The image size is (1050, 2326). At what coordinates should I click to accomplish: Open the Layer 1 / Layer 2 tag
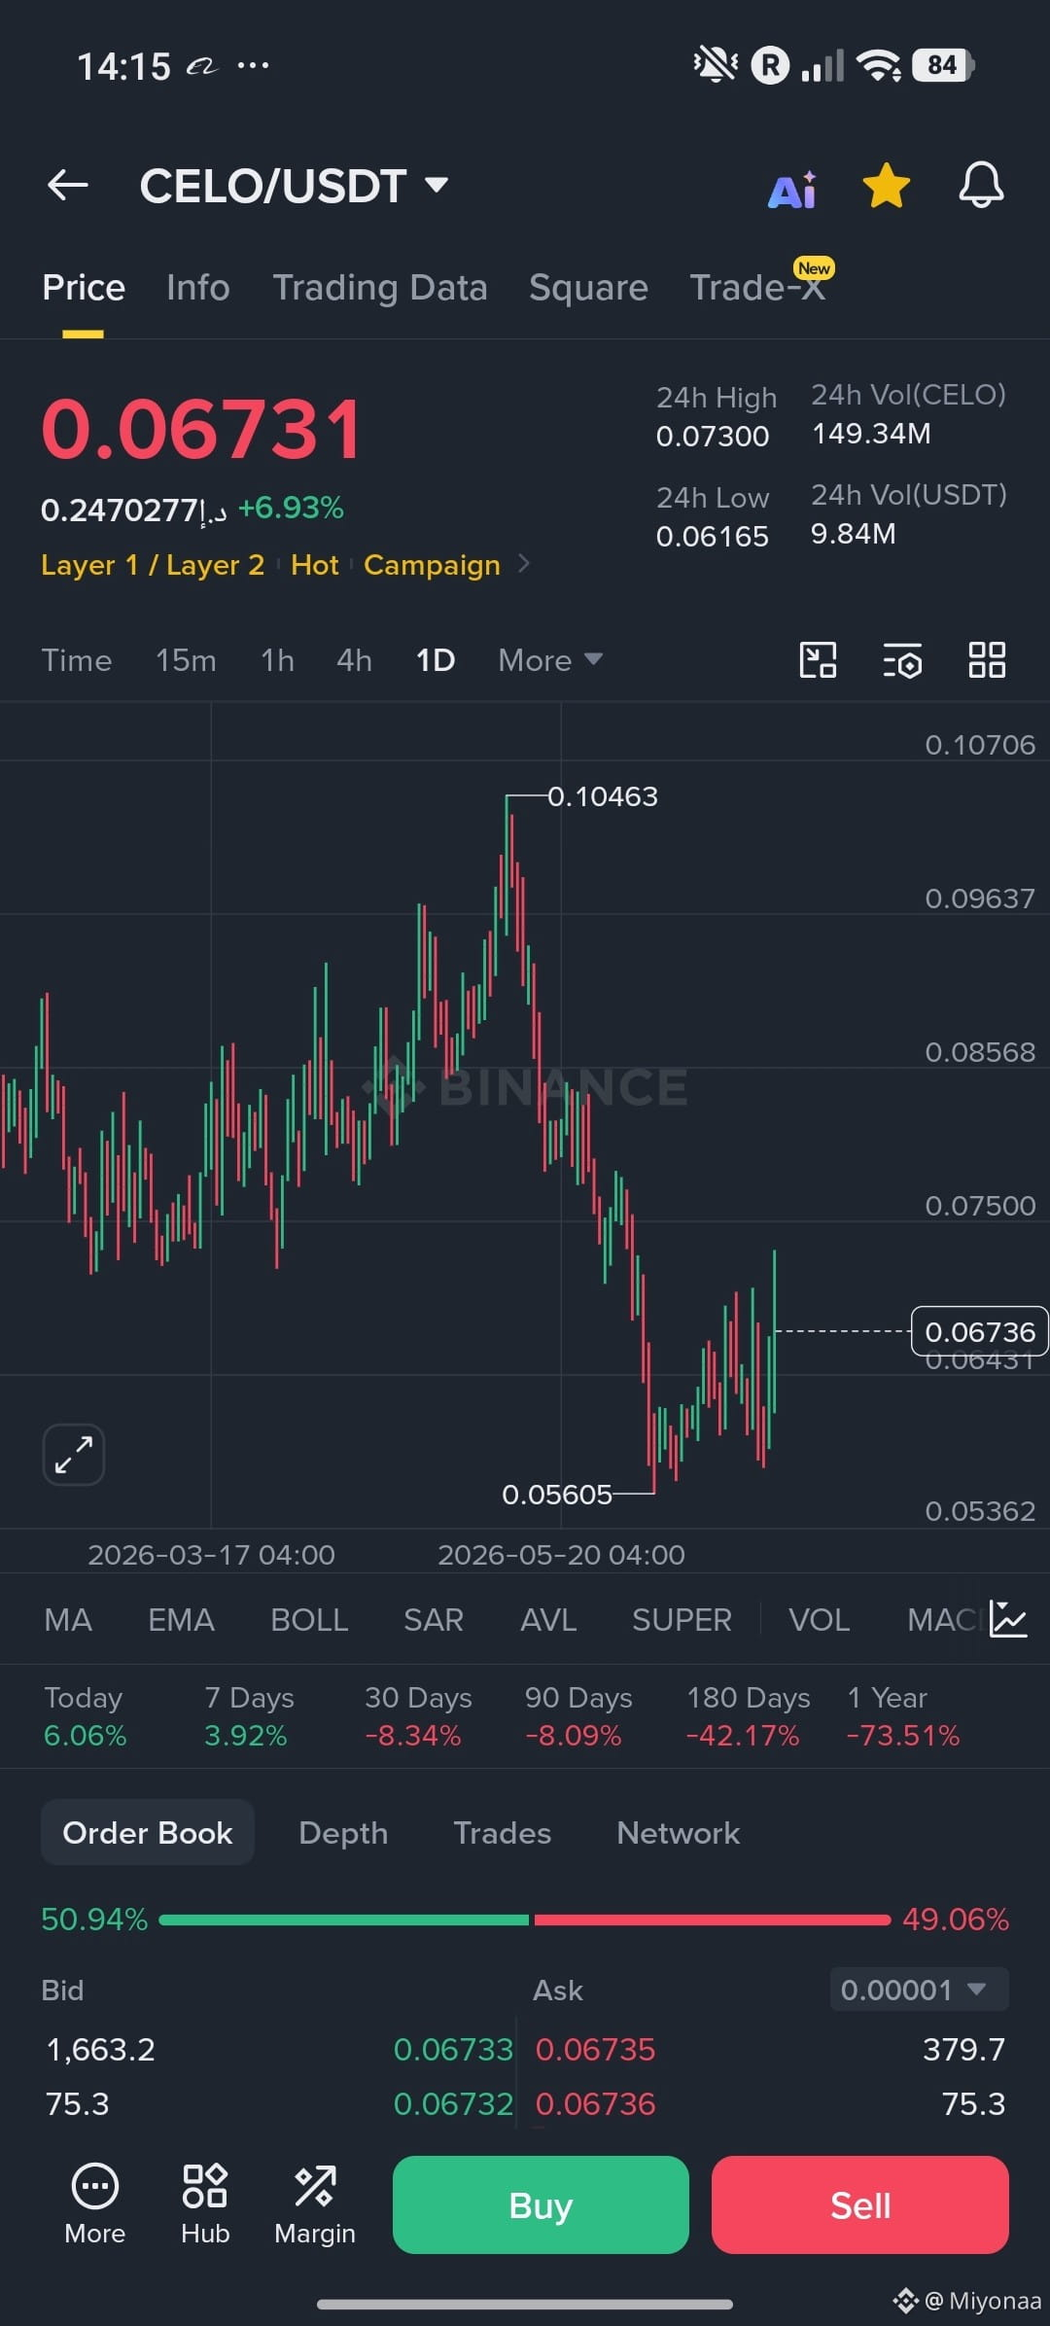[153, 565]
